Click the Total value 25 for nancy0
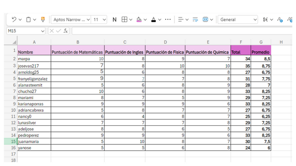Viewport: 296px width, 166px height. pos(241,116)
